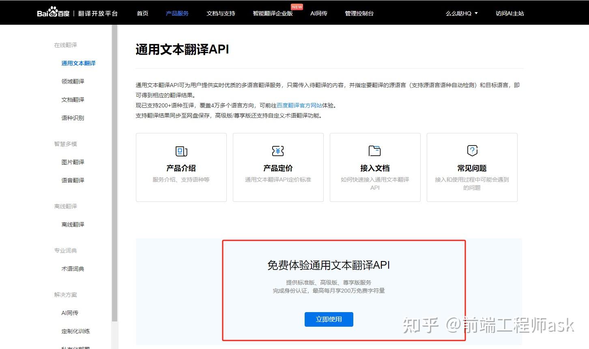This screenshot has width=589, height=349.
Task: Open 文档翻译 from the sidebar
Action: click(73, 99)
